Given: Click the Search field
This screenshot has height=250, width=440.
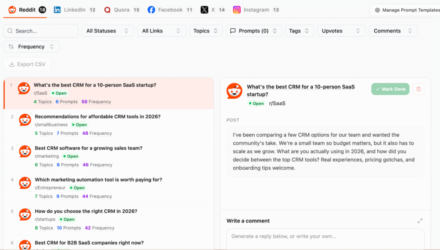Looking at the screenshot, I should click(x=41, y=31).
